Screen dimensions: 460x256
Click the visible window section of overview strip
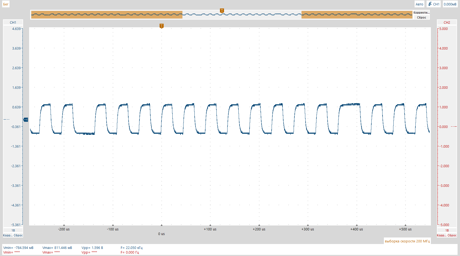tap(242, 15)
